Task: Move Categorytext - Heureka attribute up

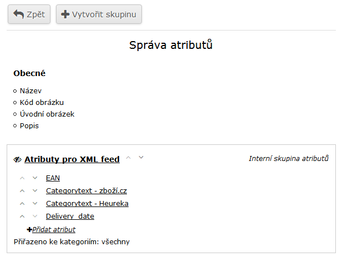Action: 22,204
